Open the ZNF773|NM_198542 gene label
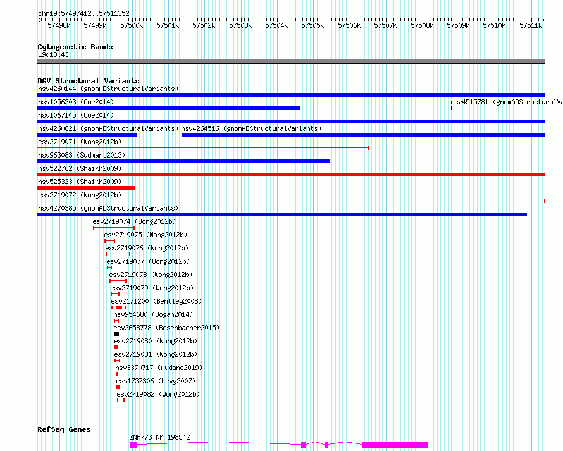The image size is (563, 451). [160, 437]
